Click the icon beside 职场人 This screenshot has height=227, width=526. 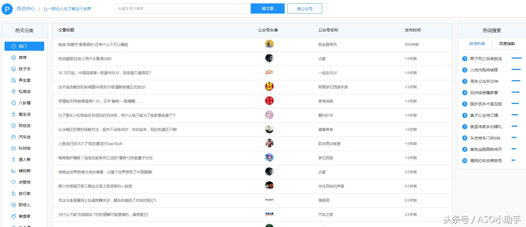[x=13, y=205]
